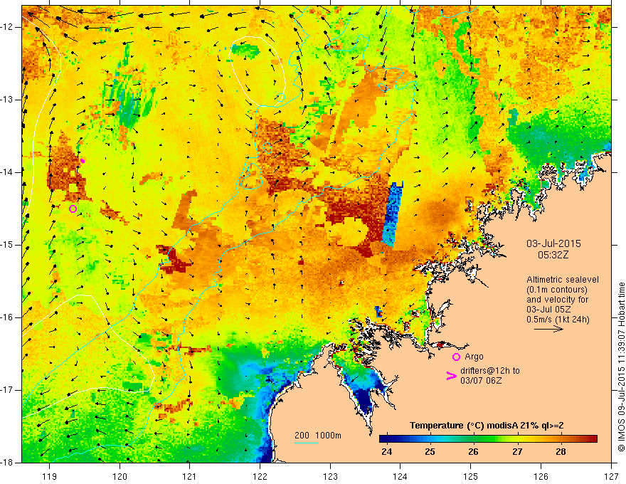Click the longitude axis label '123'
Image resolution: width=626 pixels, height=484 pixels.
[330, 476]
